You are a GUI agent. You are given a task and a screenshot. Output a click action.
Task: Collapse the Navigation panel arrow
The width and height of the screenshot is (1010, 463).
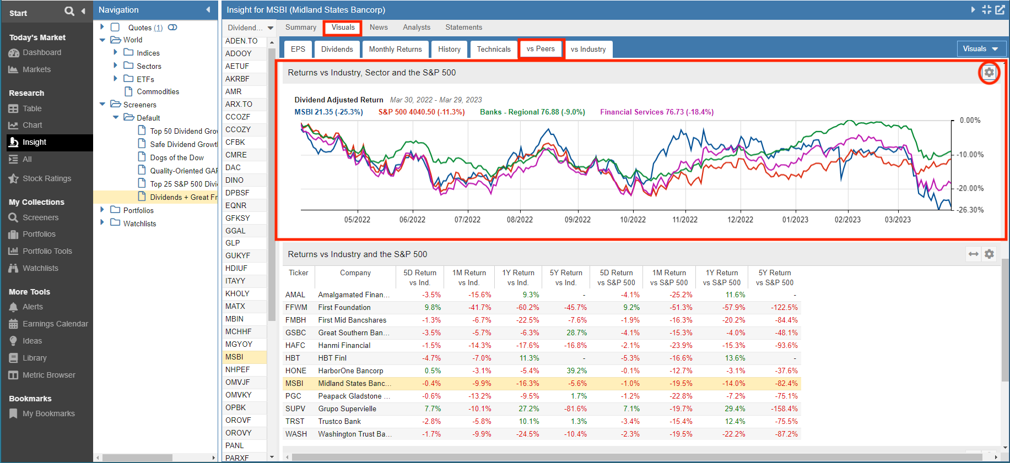coord(208,9)
